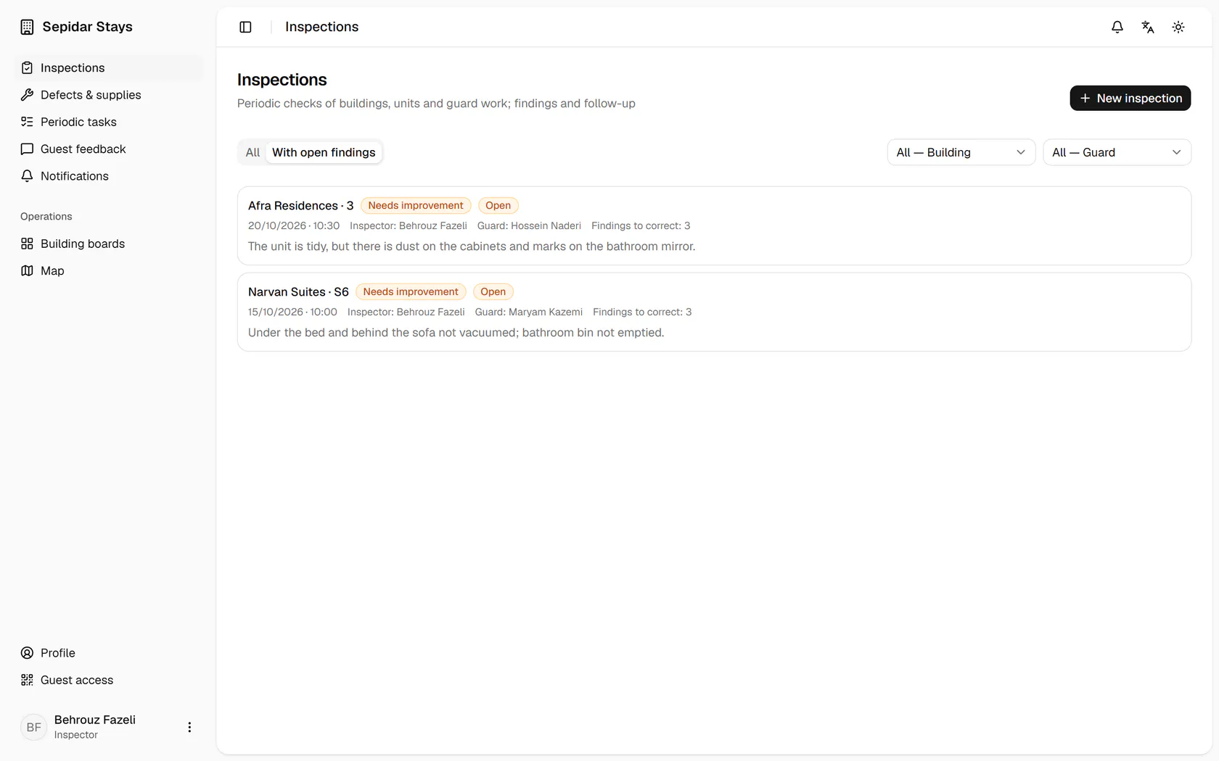Open the language translate icon

coord(1148,27)
